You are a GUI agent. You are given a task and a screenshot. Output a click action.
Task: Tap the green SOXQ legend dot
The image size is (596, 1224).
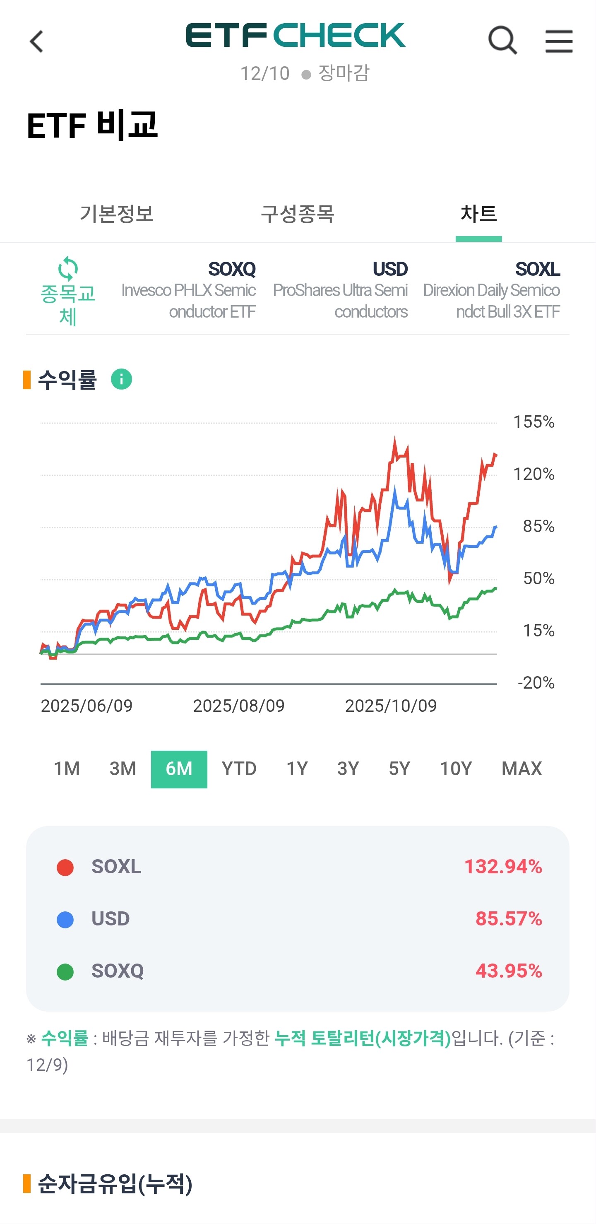coord(65,972)
